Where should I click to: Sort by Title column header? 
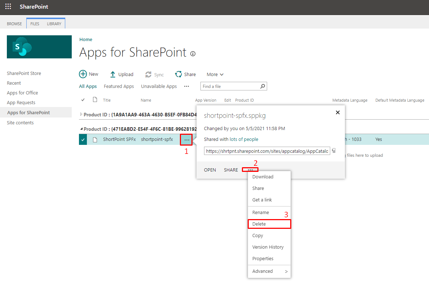click(x=107, y=100)
